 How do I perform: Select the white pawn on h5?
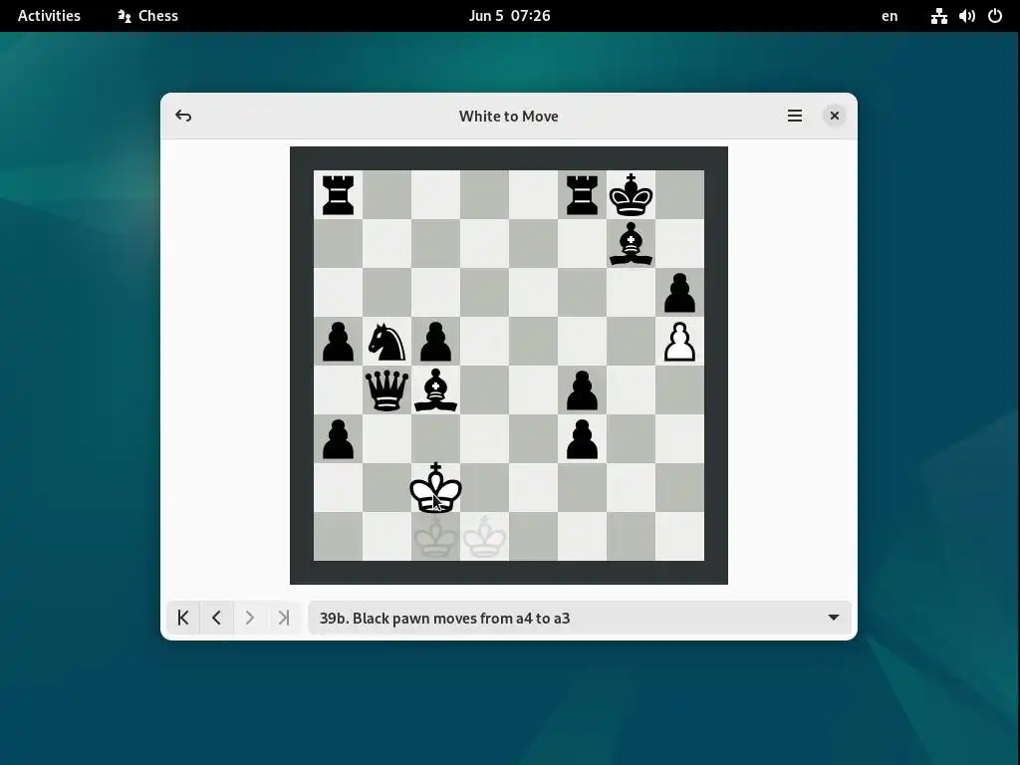679,342
